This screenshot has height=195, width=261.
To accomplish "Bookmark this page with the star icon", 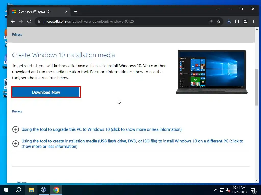I will [x=219, y=21].
